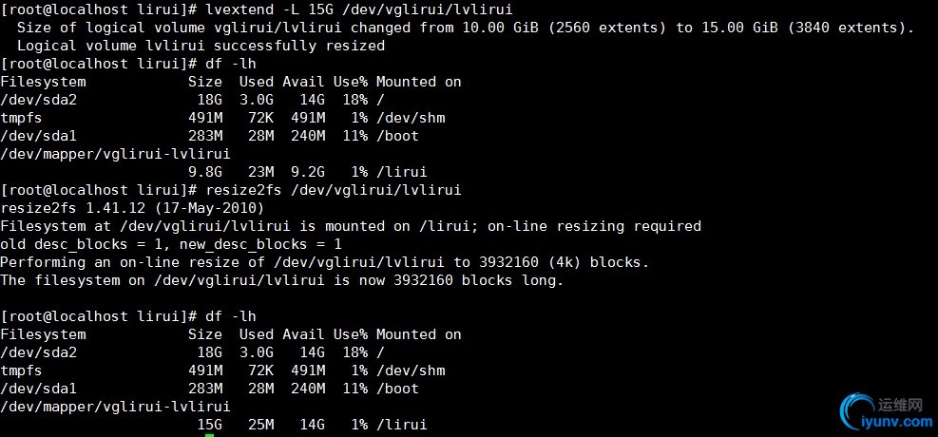Viewport: 938px width, 437px height.
Task: Click the 9.8G size value
Action: pyautogui.click(x=205, y=172)
